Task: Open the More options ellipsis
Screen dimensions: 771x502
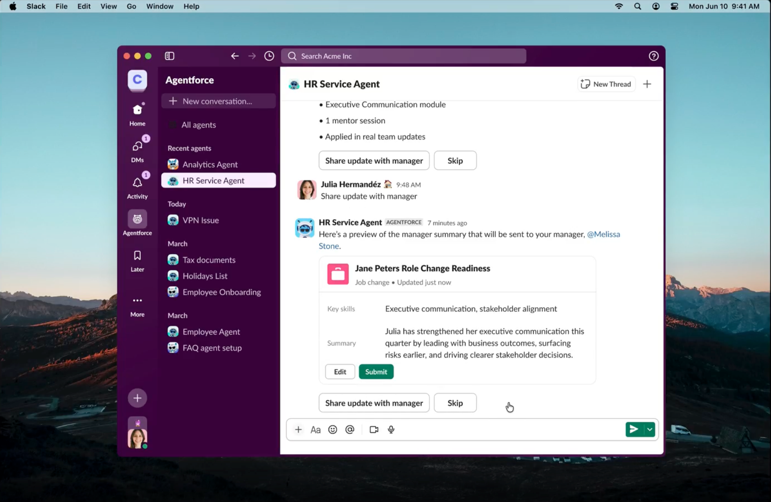Action: pos(137,306)
